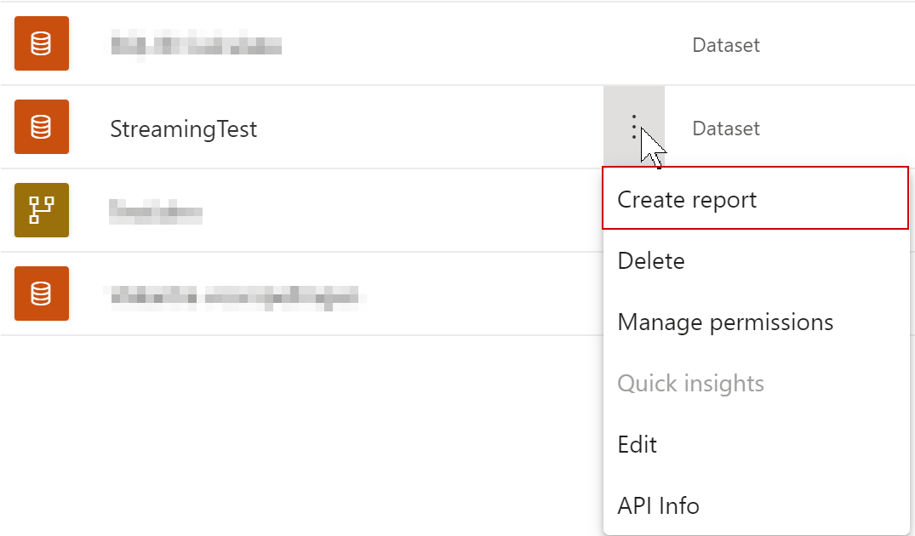Click the database icon above the dataflow row
The width and height of the screenshot is (915, 536).
[x=41, y=127]
